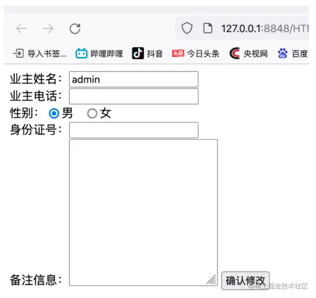Select the 女 radio button
This screenshot has width=316, height=298.
(92, 113)
